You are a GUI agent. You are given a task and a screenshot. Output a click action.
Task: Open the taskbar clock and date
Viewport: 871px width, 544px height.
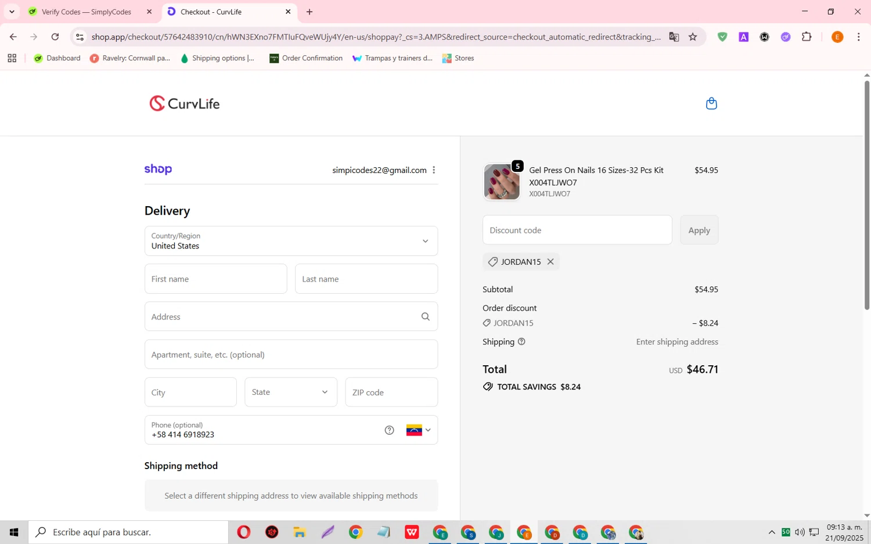845,532
